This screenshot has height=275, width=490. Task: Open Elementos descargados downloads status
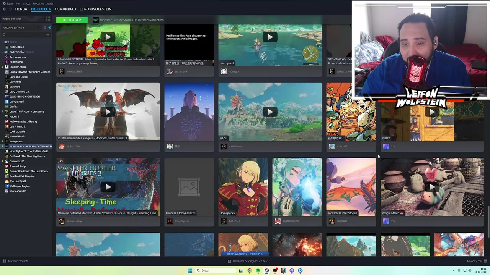click(x=248, y=261)
